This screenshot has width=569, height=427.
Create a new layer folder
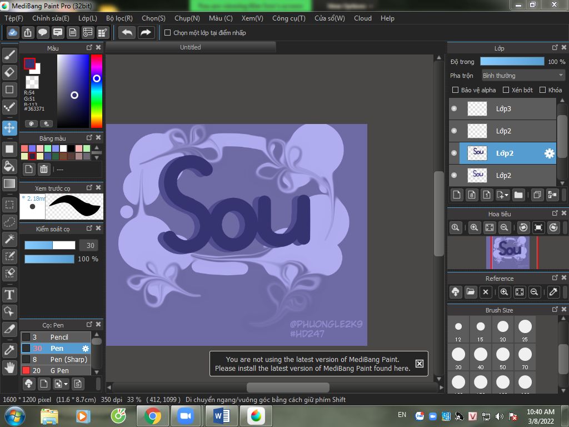point(518,195)
